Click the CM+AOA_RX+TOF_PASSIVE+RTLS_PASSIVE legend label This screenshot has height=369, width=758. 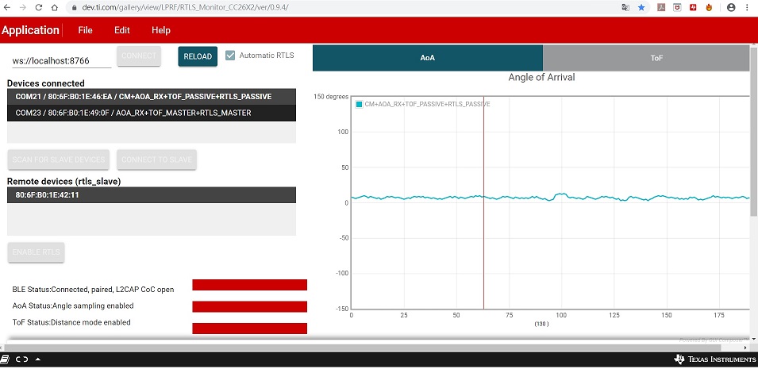point(427,104)
